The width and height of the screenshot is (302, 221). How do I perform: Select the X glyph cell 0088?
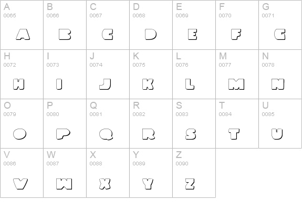(x=108, y=173)
